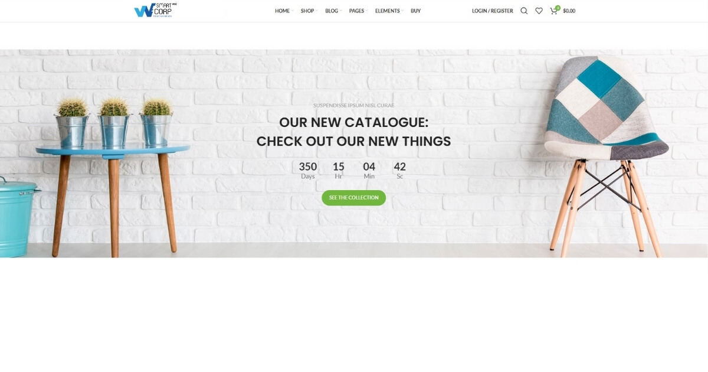
Task: Click the green cart count badge
Action: pos(558,8)
